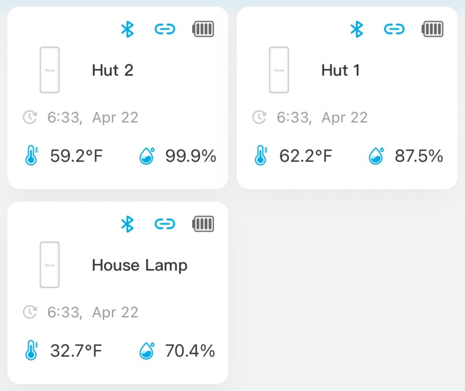Click the Bluetooth icon on Hut 1 card
The height and width of the screenshot is (391, 465).
click(356, 29)
